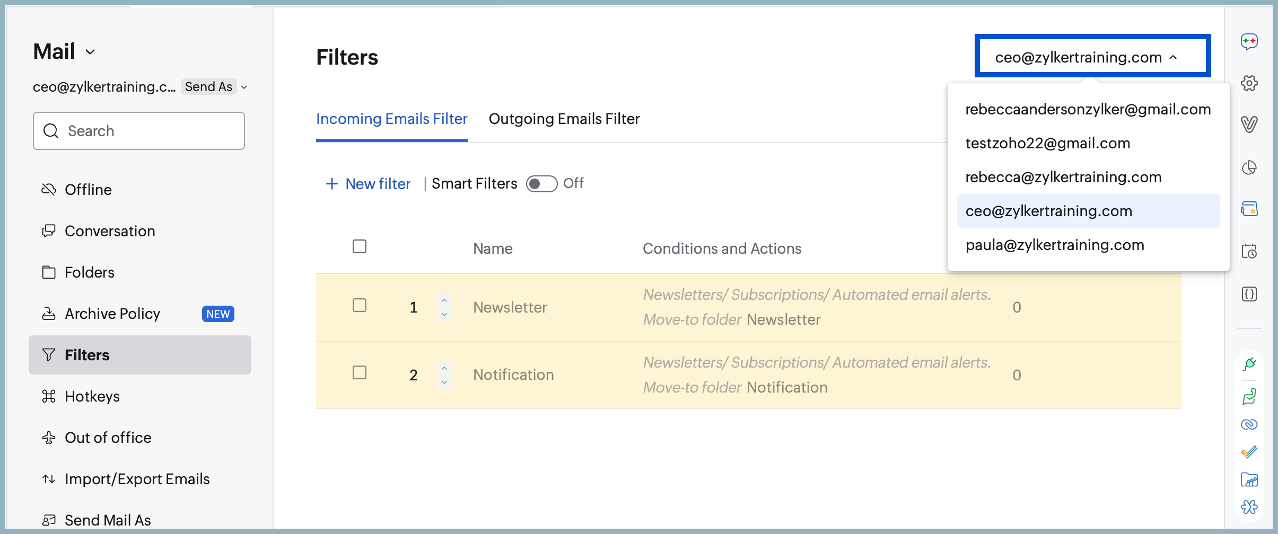This screenshot has height=534, width=1278.
Task: Open the colored double-check tasks icon
Action: (1249, 452)
